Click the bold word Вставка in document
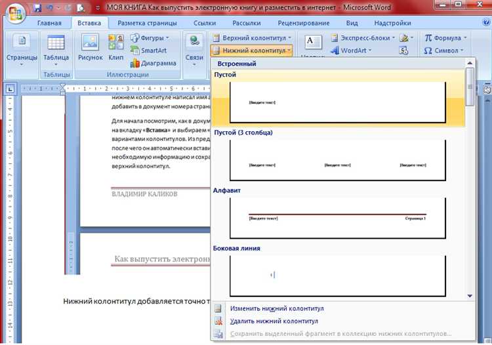The image size is (492, 345). point(157,130)
